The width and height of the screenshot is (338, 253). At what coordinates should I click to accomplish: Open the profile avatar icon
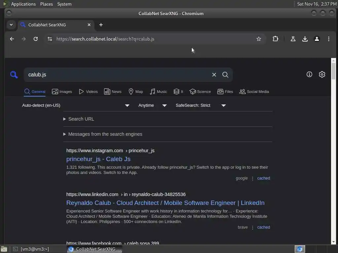(x=317, y=39)
